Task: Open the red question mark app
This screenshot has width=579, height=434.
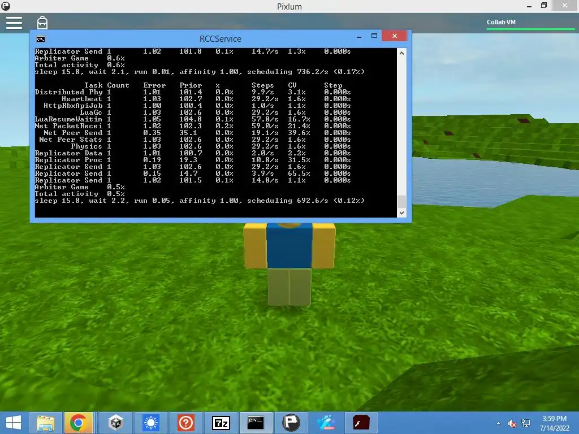Action: coord(185,423)
